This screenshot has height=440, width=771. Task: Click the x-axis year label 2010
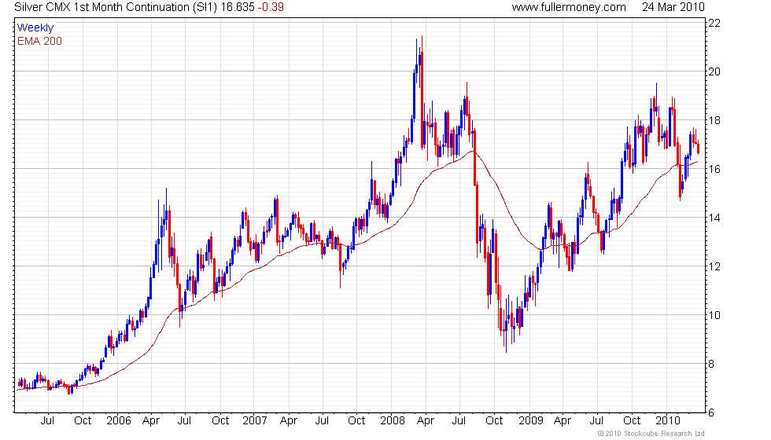pos(668,420)
